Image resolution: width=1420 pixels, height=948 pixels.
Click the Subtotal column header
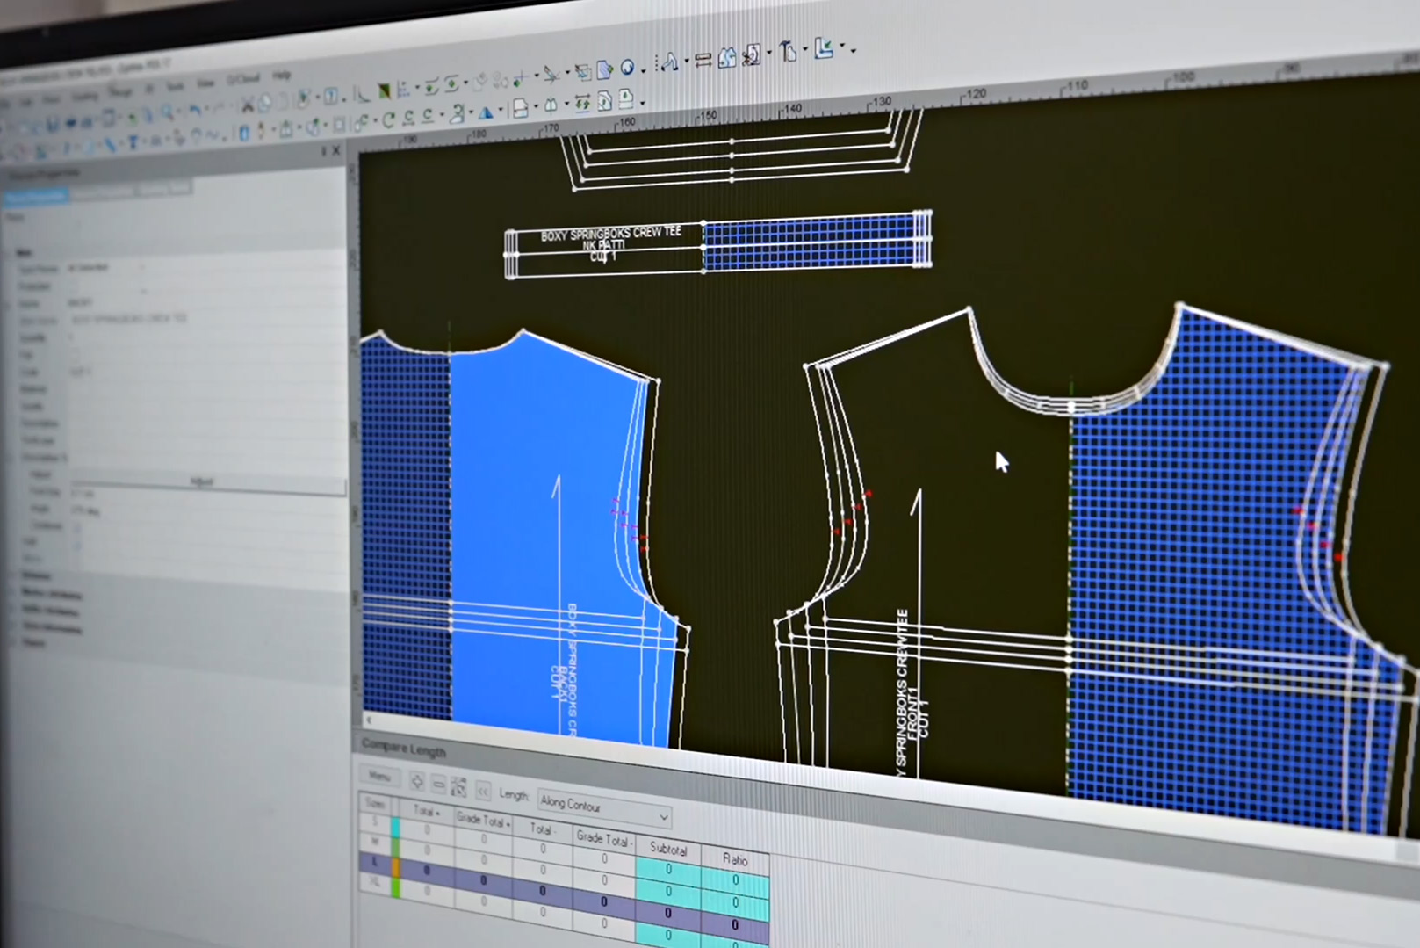[x=667, y=849]
